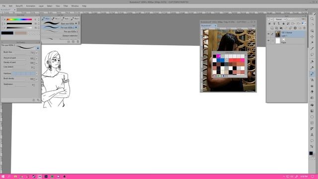
Task: Open Density of paint dynamics button
Action: pos(37,63)
